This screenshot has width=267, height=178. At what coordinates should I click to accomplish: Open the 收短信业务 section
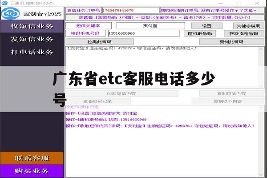[32, 26]
